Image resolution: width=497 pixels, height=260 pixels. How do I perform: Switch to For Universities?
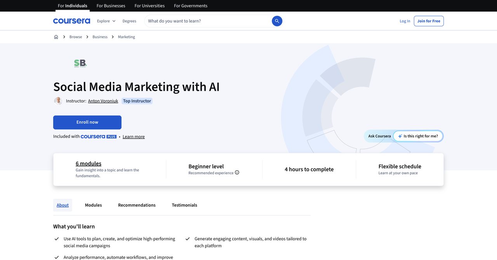(149, 6)
